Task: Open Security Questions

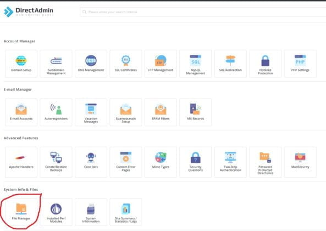Action: click(195, 162)
